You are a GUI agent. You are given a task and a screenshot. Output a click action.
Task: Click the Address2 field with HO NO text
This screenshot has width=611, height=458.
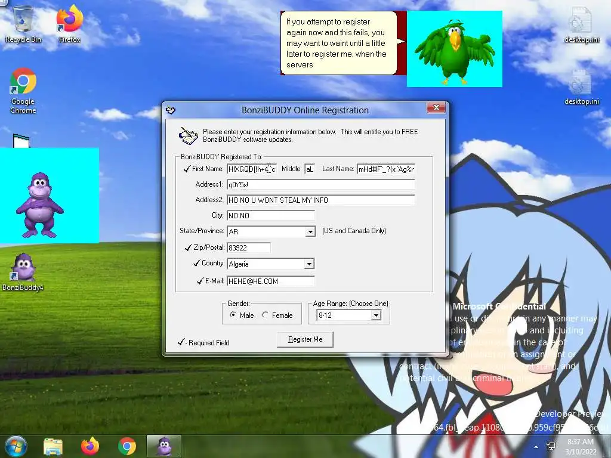pos(321,200)
